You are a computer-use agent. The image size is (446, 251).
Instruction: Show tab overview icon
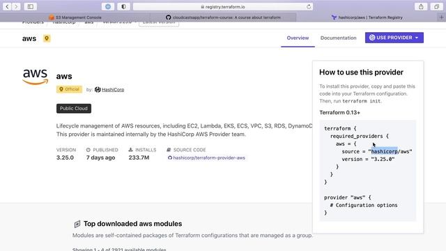click(x=437, y=6)
